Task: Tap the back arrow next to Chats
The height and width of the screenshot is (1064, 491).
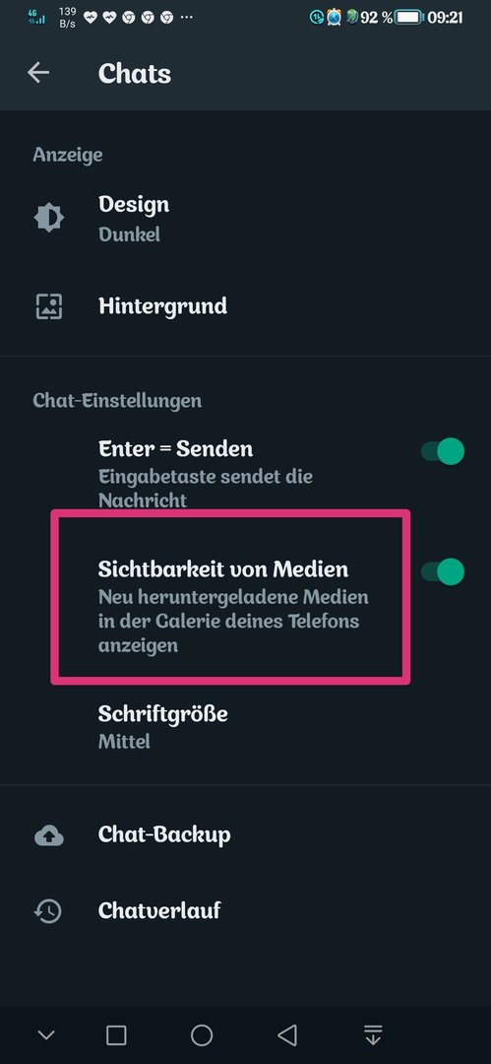Action: (x=38, y=73)
